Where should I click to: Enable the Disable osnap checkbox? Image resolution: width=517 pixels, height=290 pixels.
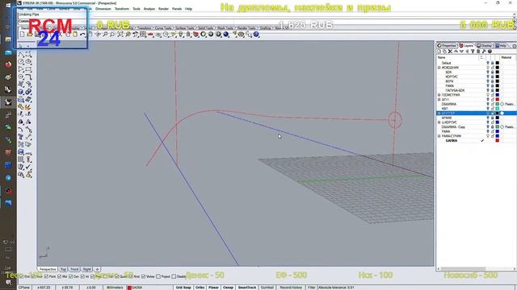pyautogui.click(x=174, y=276)
